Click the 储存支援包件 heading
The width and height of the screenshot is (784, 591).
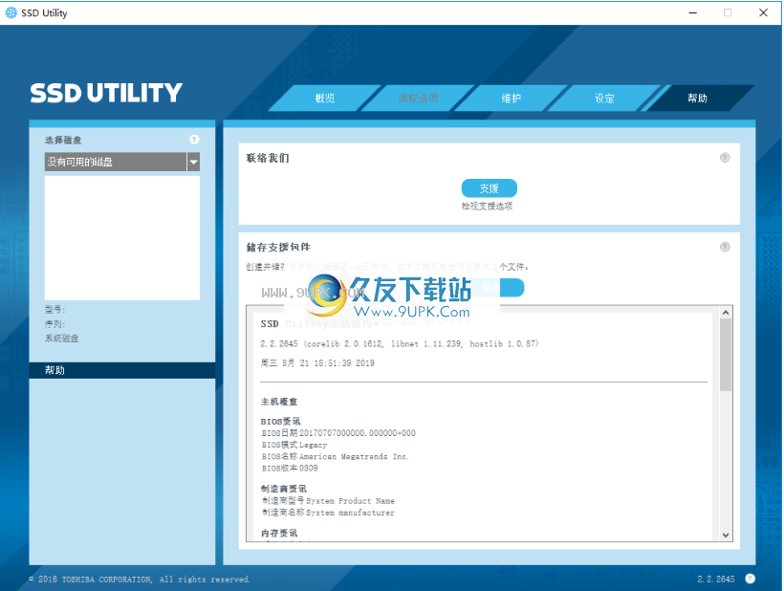[x=278, y=247]
